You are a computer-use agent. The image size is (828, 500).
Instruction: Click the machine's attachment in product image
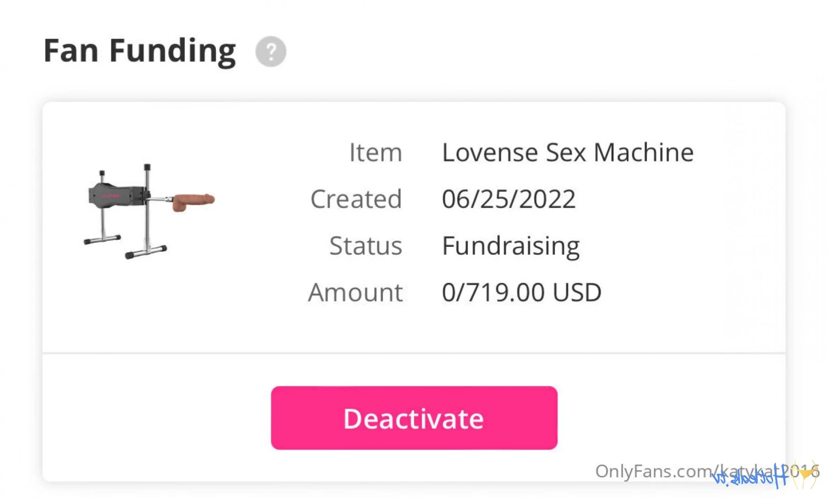pyautogui.click(x=193, y=202)
